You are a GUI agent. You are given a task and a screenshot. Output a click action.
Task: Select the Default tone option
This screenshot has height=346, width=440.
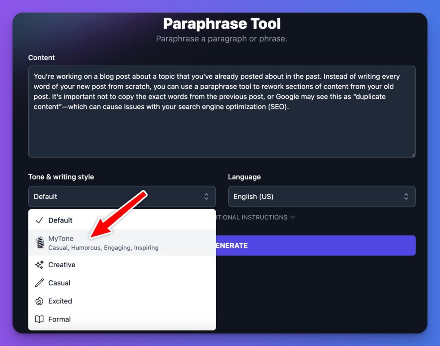coord(60,220)
